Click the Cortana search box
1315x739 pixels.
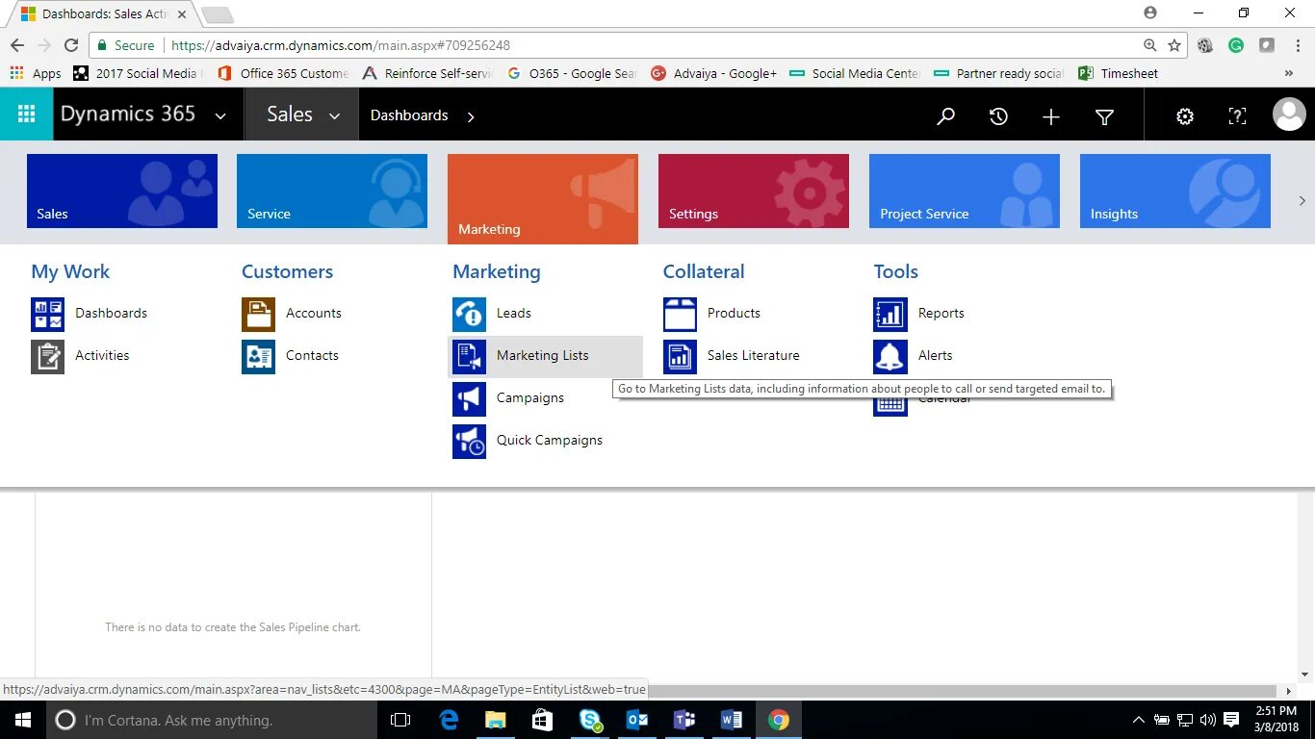tap(213, 720)
